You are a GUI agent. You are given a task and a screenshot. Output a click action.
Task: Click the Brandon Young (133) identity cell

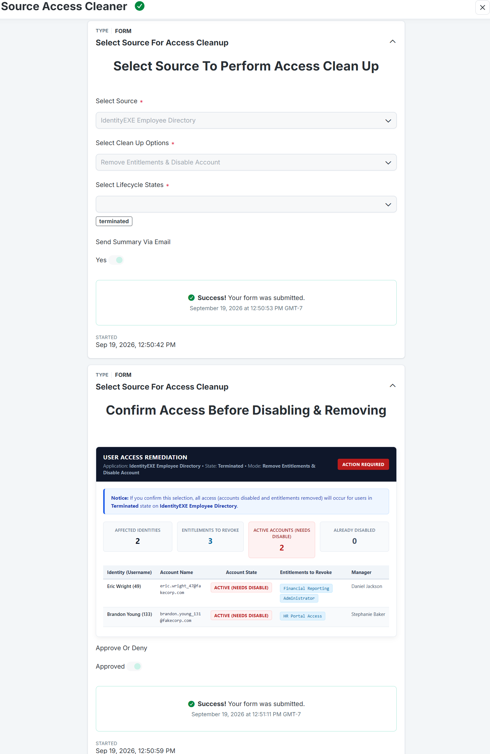[129, 614]
